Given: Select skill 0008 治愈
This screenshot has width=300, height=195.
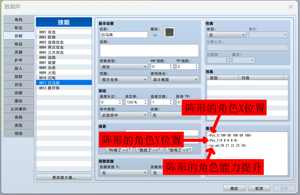Looking at the screenshot, I should [x=64, y=68].
